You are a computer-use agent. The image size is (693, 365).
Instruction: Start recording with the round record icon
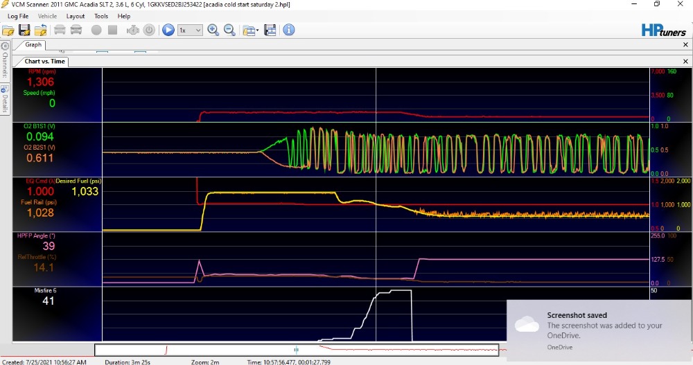pos(96,30)
